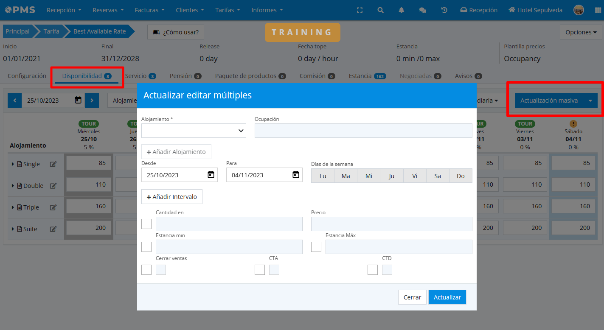Open the chat messages icon
The image size is (604, 330).
pos(422,10)
